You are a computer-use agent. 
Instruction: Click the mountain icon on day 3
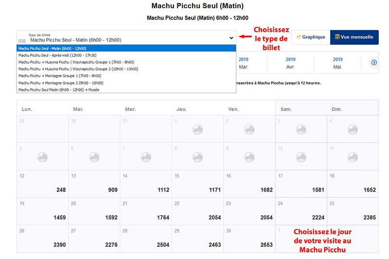(x=301, y=130)
